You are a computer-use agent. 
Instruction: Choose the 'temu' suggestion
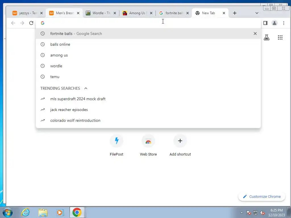coord(148,77)
